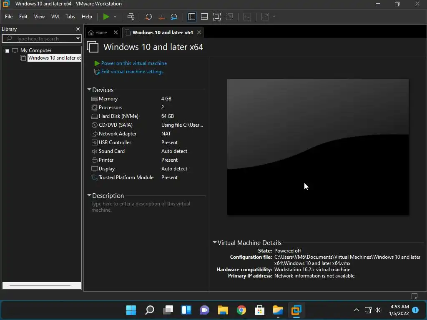
Task: Click the VMware Workstation taskbar icon
Action: click(296, 310)
